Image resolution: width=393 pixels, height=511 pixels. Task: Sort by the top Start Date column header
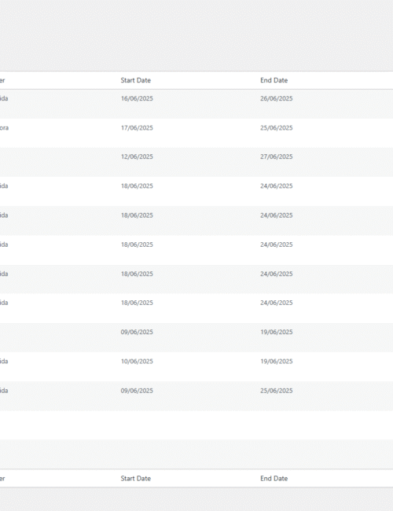tap(135, 80)
